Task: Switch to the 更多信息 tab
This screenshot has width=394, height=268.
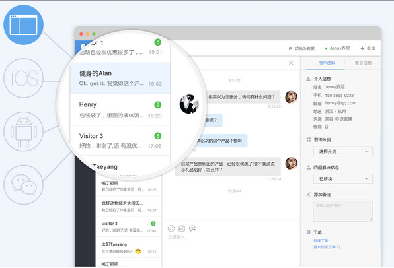Action: [x=363, y=63]
